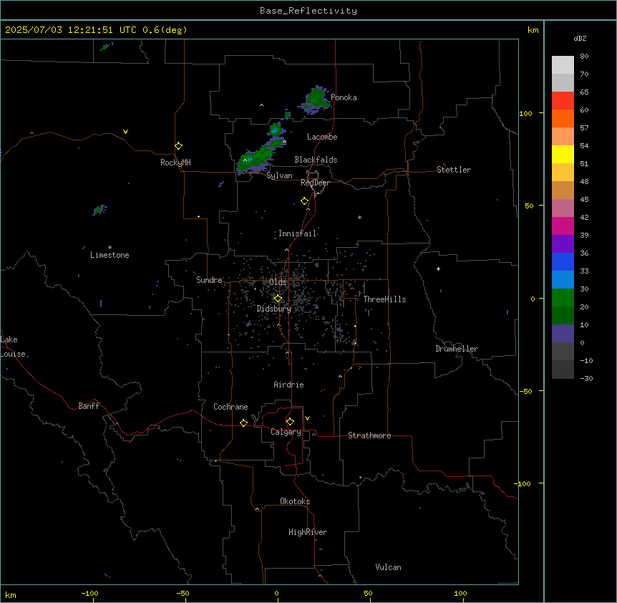Click the Vulcan town label
The image size is (617, 603).
click(388, 567)
